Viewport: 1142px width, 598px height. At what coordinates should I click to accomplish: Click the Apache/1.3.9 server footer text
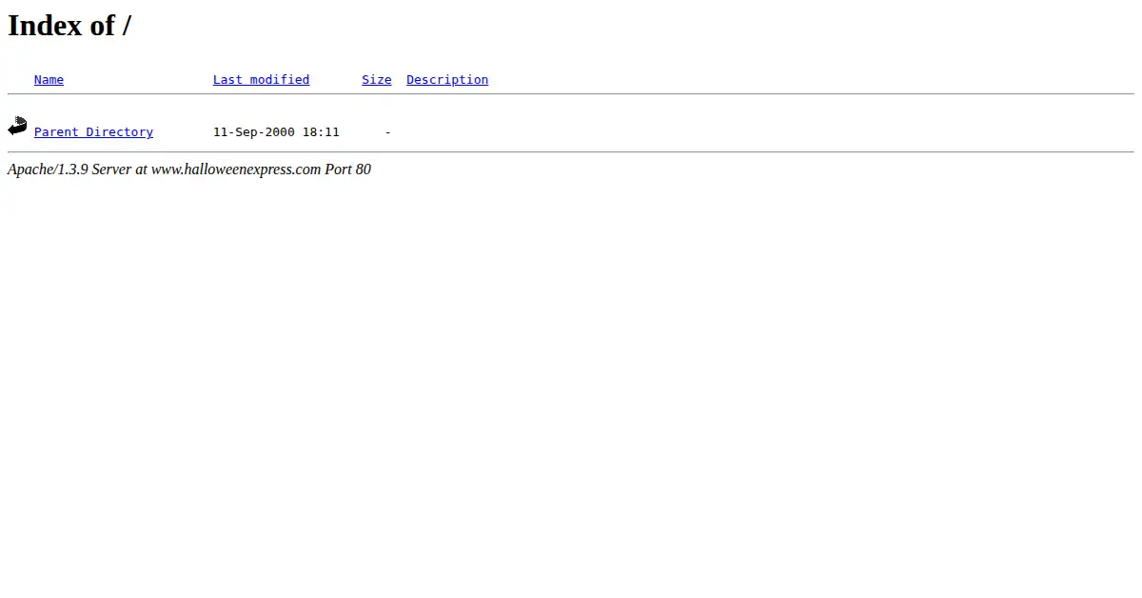(x=189, y=169)
